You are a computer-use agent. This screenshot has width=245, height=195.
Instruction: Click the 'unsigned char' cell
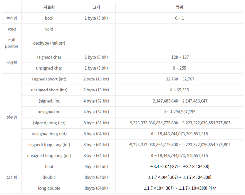(x=49, y=68)
